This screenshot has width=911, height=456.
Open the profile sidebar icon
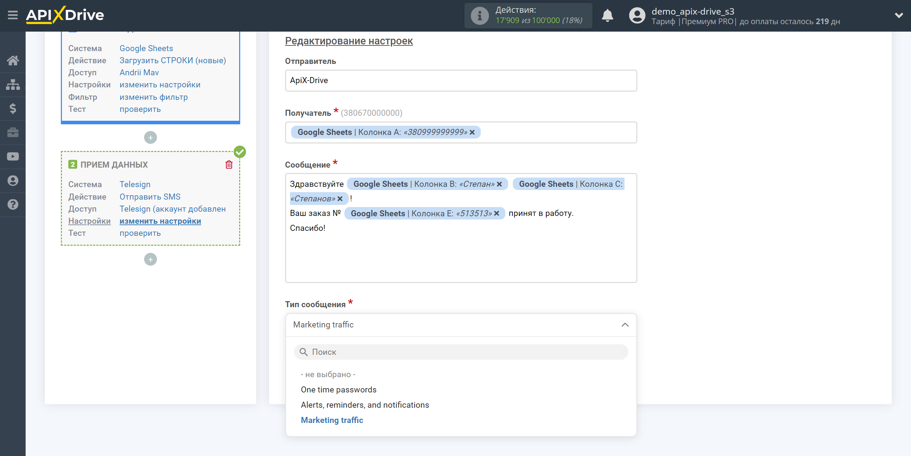[x=13, y=180]
